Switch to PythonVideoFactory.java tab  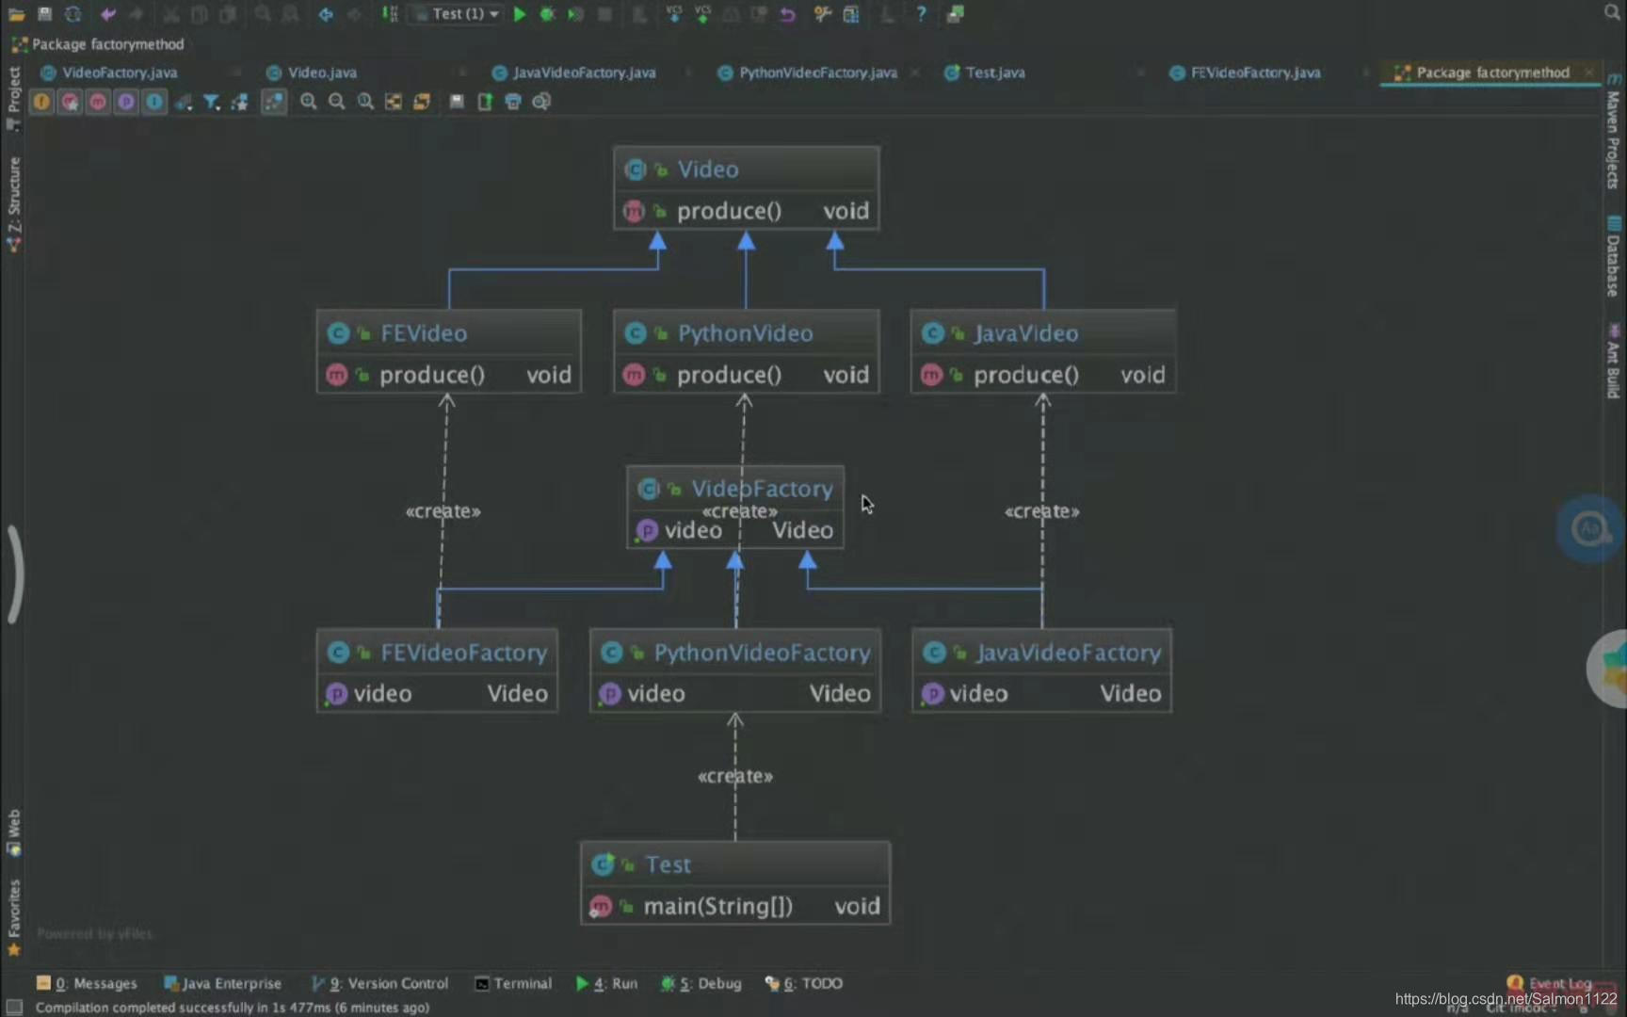tap(817, 73)
